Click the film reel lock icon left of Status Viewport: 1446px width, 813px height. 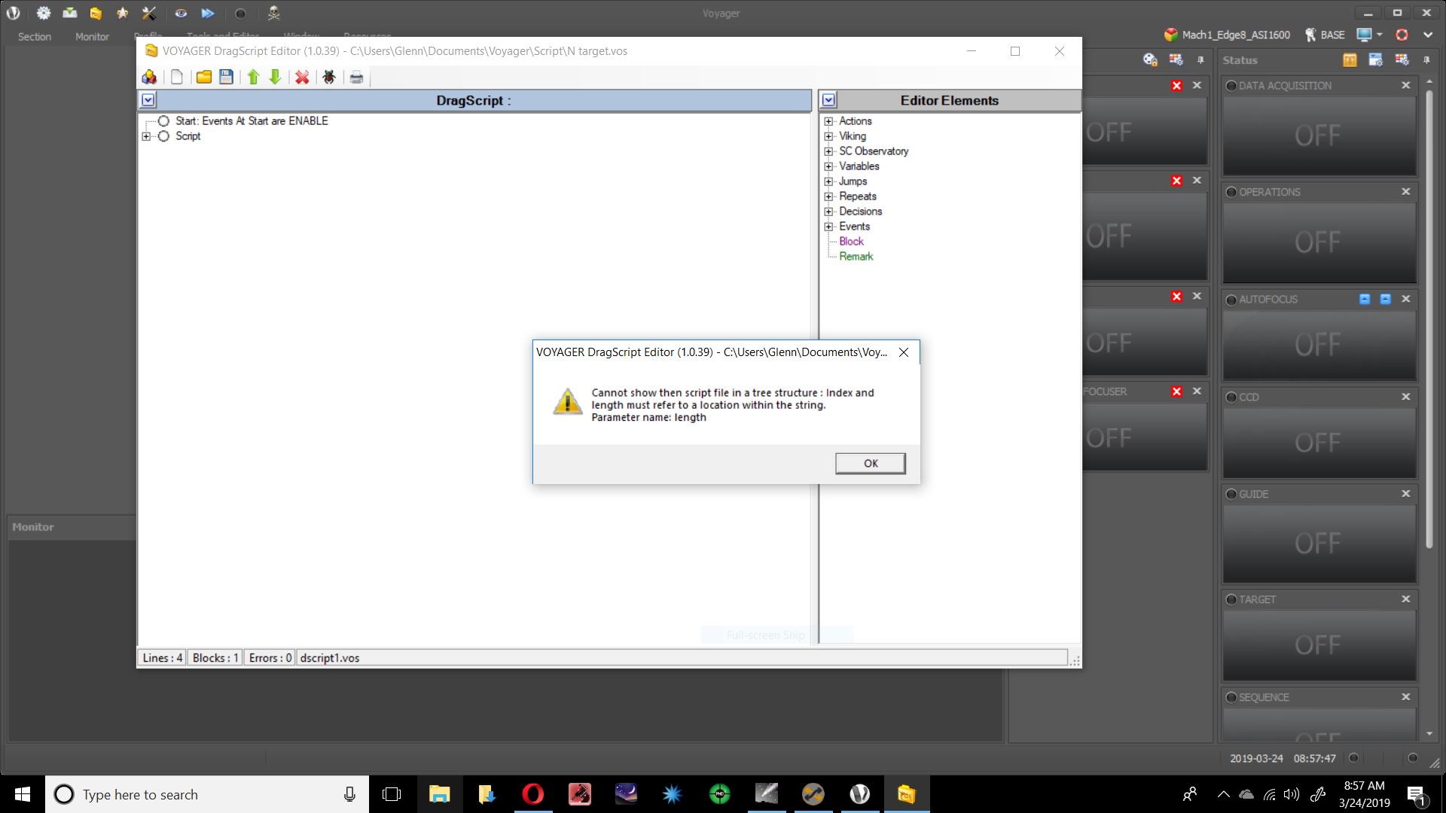(1150, 60)
